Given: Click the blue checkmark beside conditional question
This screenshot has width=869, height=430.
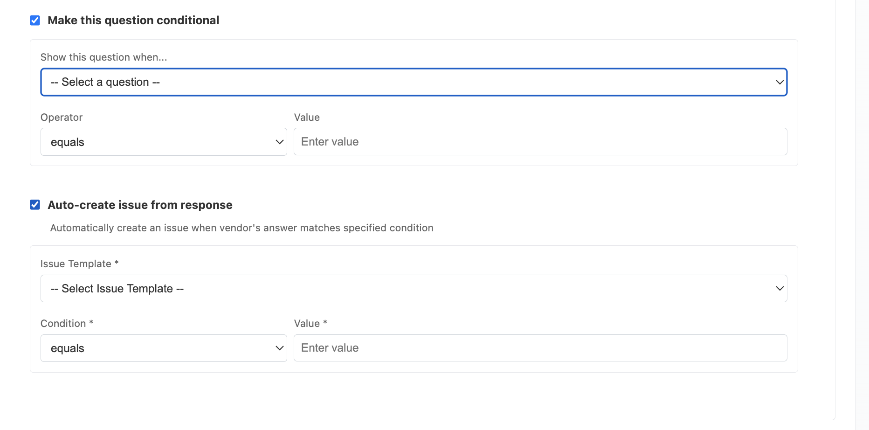Looking at the screenshot, I should (35, 20).
